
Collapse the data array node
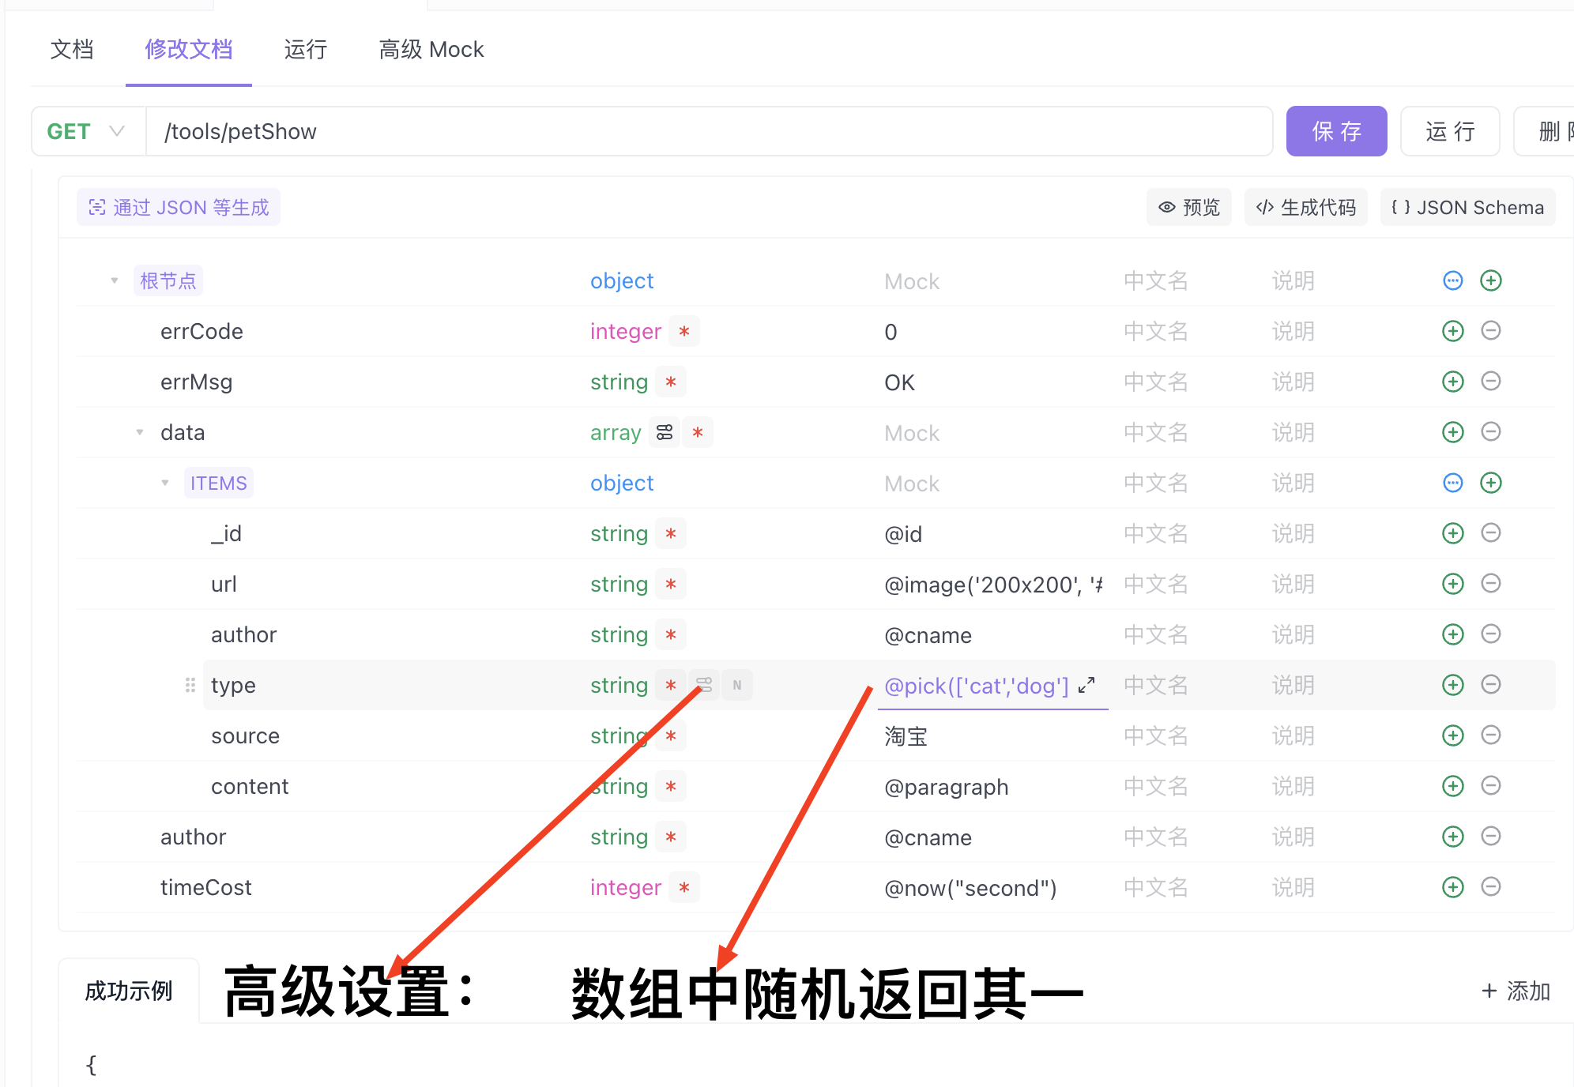click(140, 432)
